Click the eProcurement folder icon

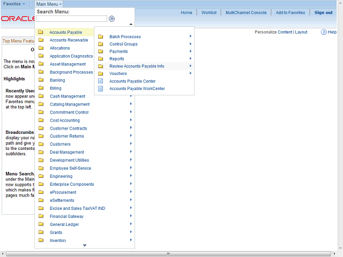coord(41,192)
